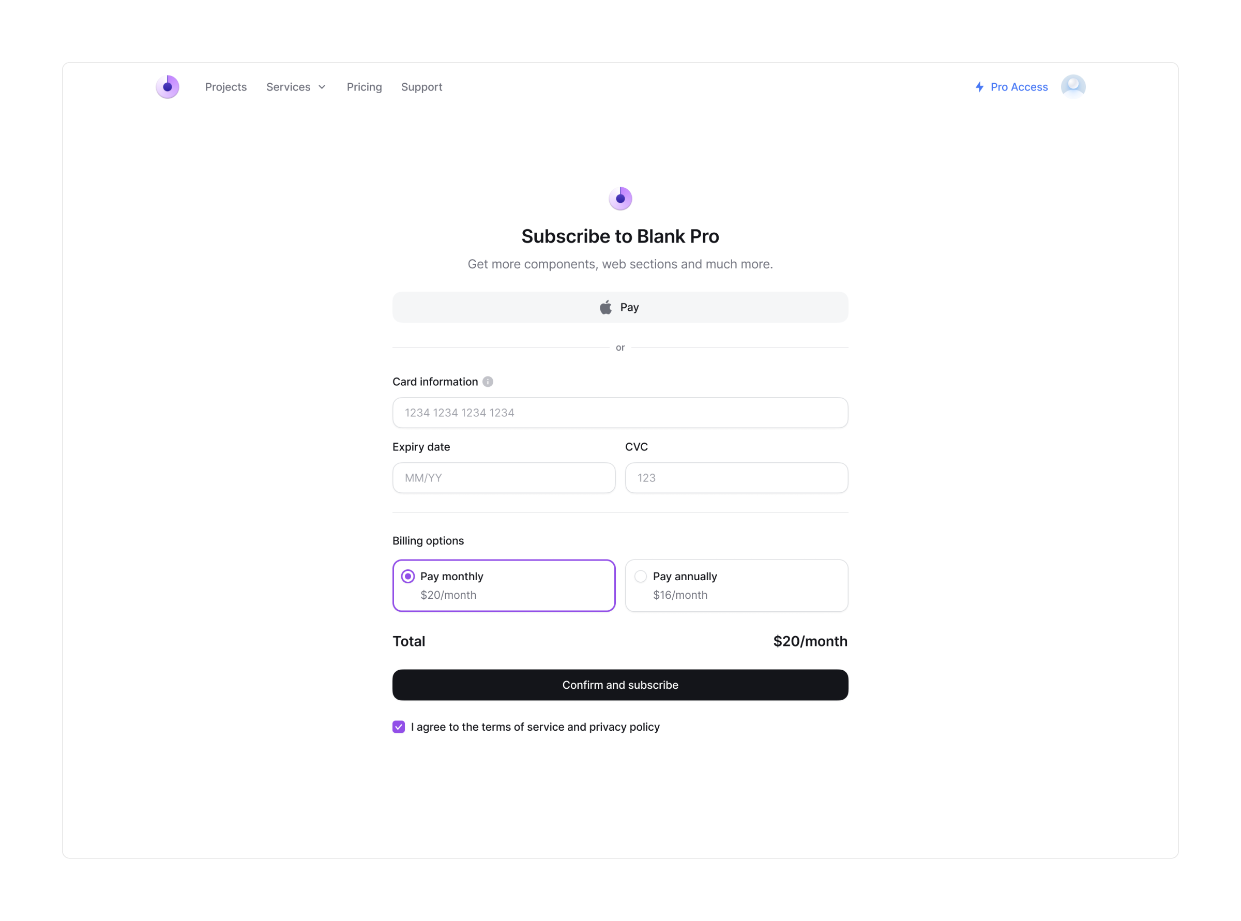Viewport: 1241px width, 921px height.
Task: Select the radio circle for Pay annually
Action: 640,577
